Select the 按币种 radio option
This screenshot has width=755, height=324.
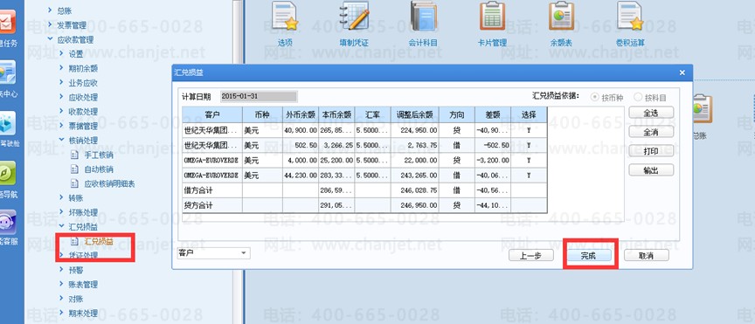595,97
